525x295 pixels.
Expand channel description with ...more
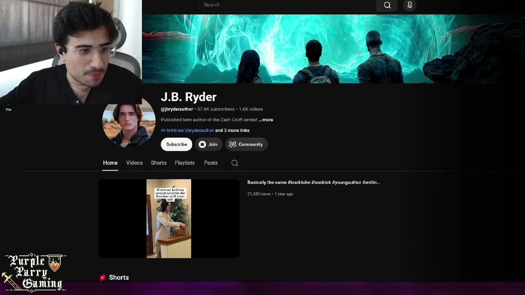pyautogui.click(x=266, y=120)
